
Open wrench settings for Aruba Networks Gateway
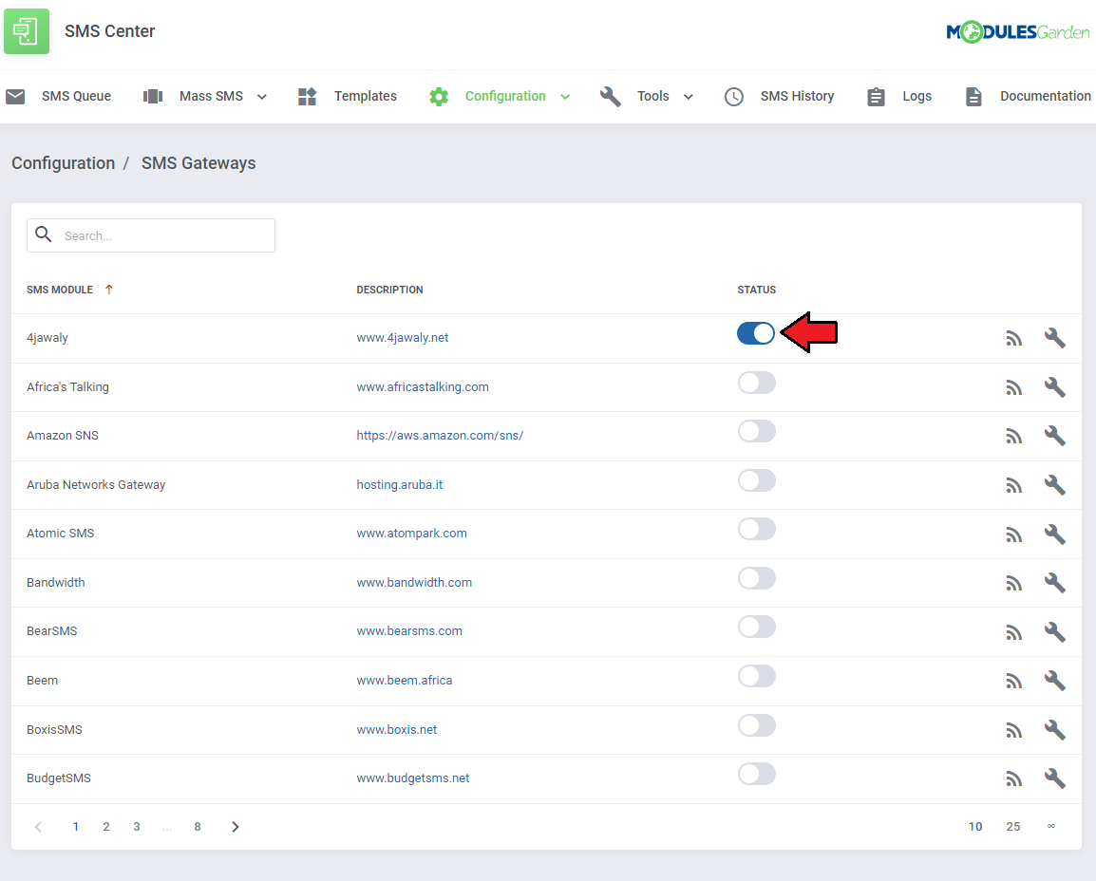click(x=1055, y=485)
